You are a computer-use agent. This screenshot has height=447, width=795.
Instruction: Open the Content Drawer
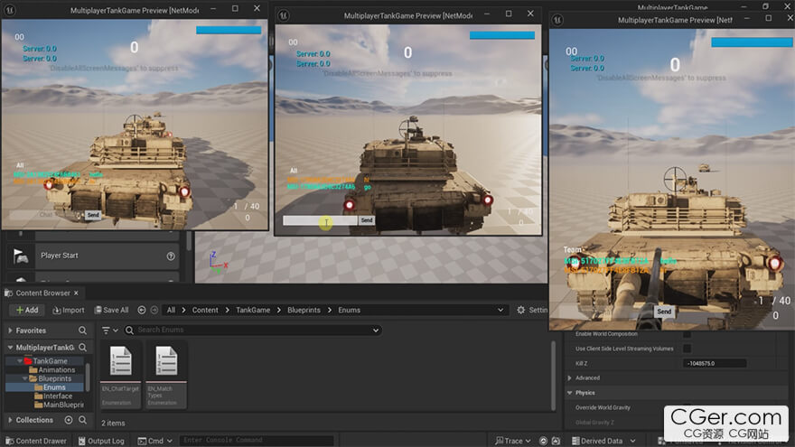(x=36, y=441)
